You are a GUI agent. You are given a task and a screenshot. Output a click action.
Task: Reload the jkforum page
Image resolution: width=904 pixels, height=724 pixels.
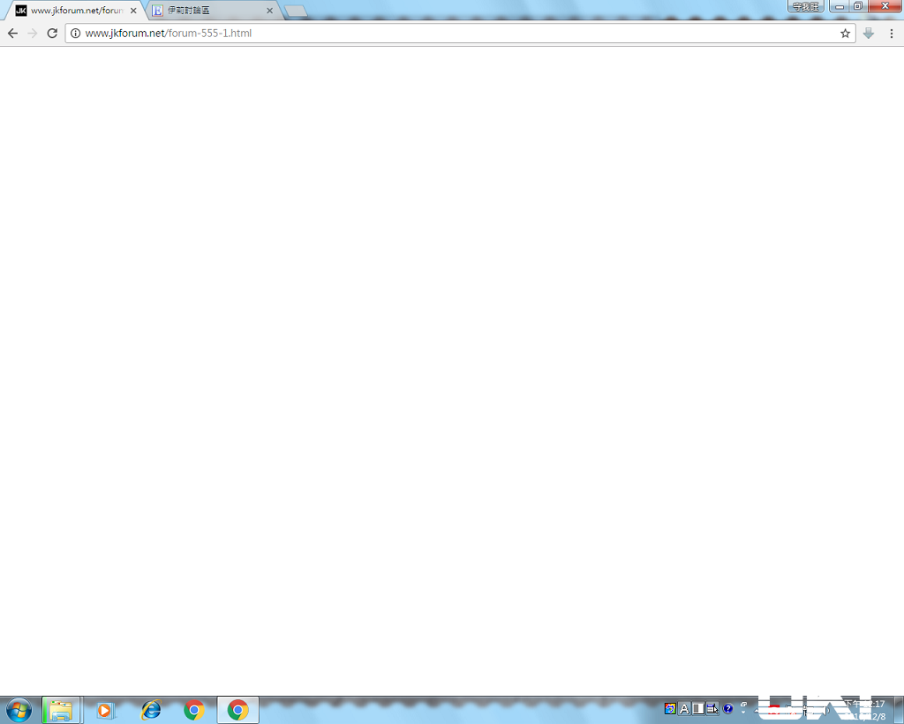(x=52, y=34)
